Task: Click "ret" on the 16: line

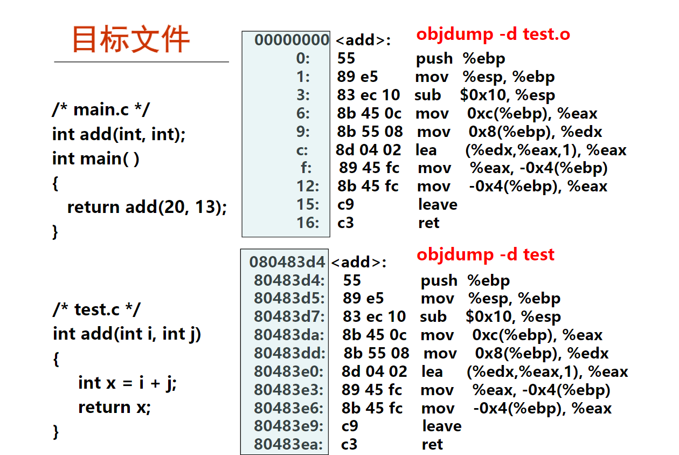Action: pyautogui.click(x=429, y=223)
